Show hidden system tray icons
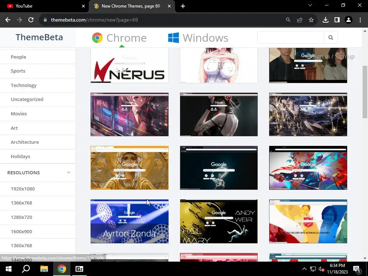The height and width of the screenshot is (276, 368). [304, 269]
